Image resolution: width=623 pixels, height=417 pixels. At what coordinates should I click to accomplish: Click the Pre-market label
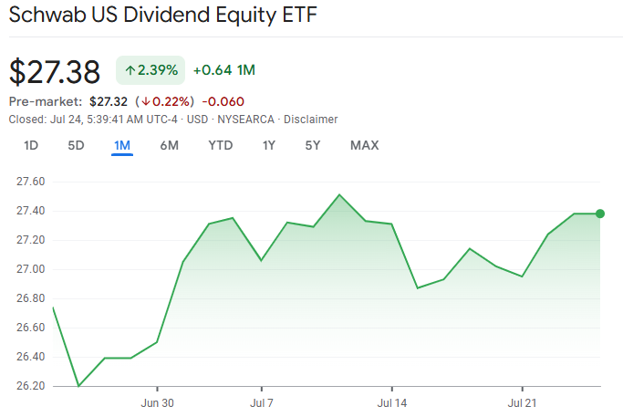point(46,102)
